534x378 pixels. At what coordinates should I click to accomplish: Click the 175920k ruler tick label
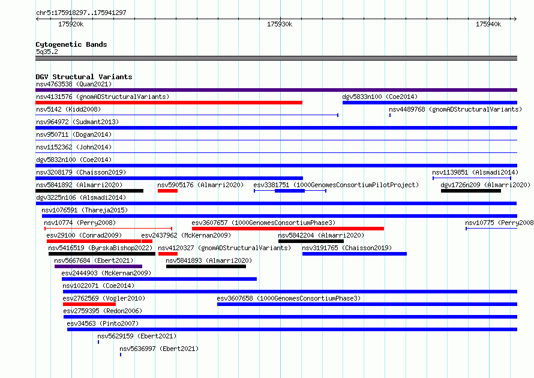click(71, 24)
